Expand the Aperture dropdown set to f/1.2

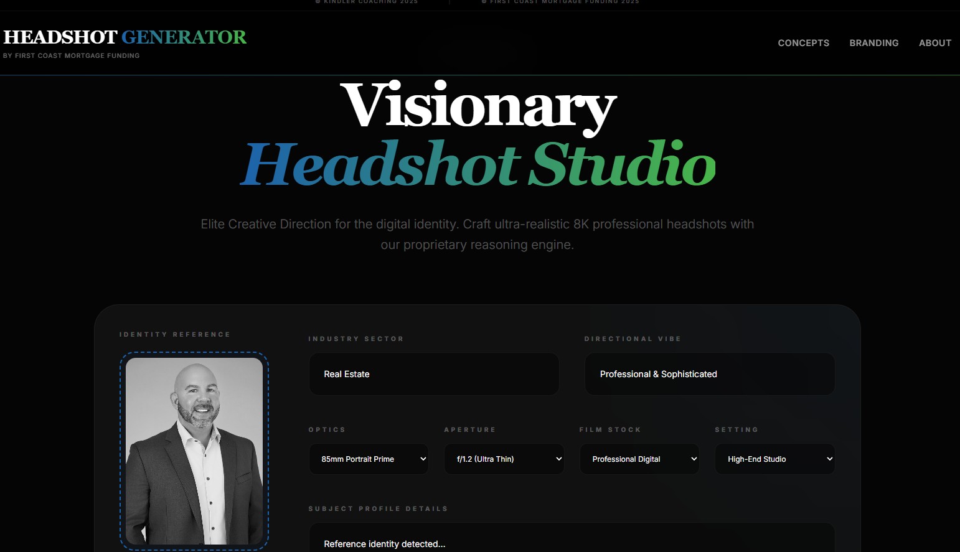[504, 459]
